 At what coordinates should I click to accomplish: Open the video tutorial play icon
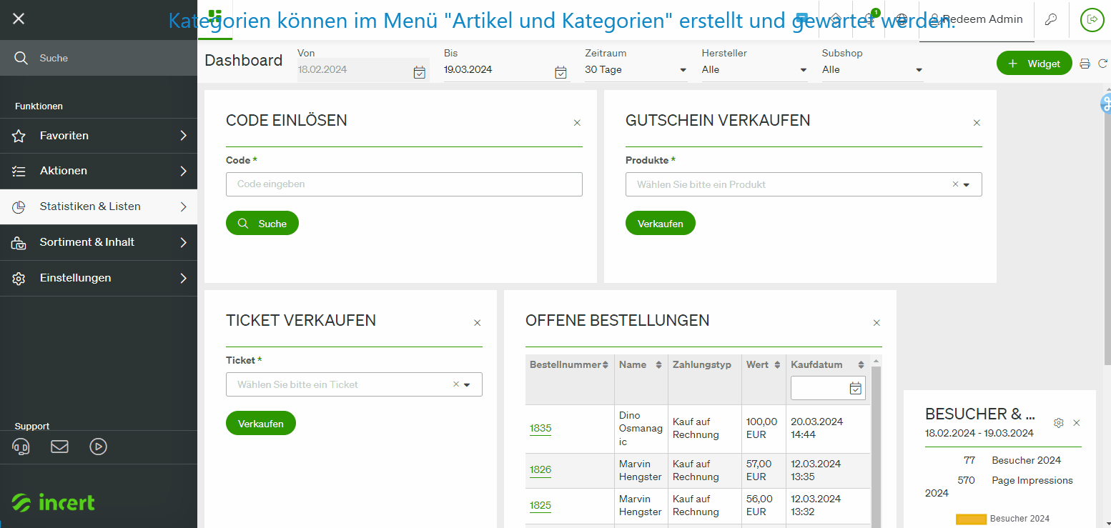98,447
